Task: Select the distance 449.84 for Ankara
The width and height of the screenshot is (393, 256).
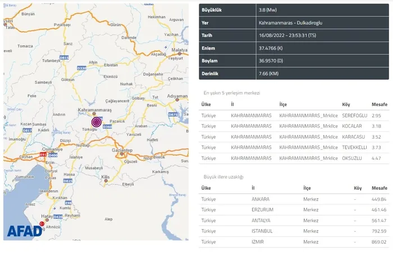Action: (x=379, y=199)
